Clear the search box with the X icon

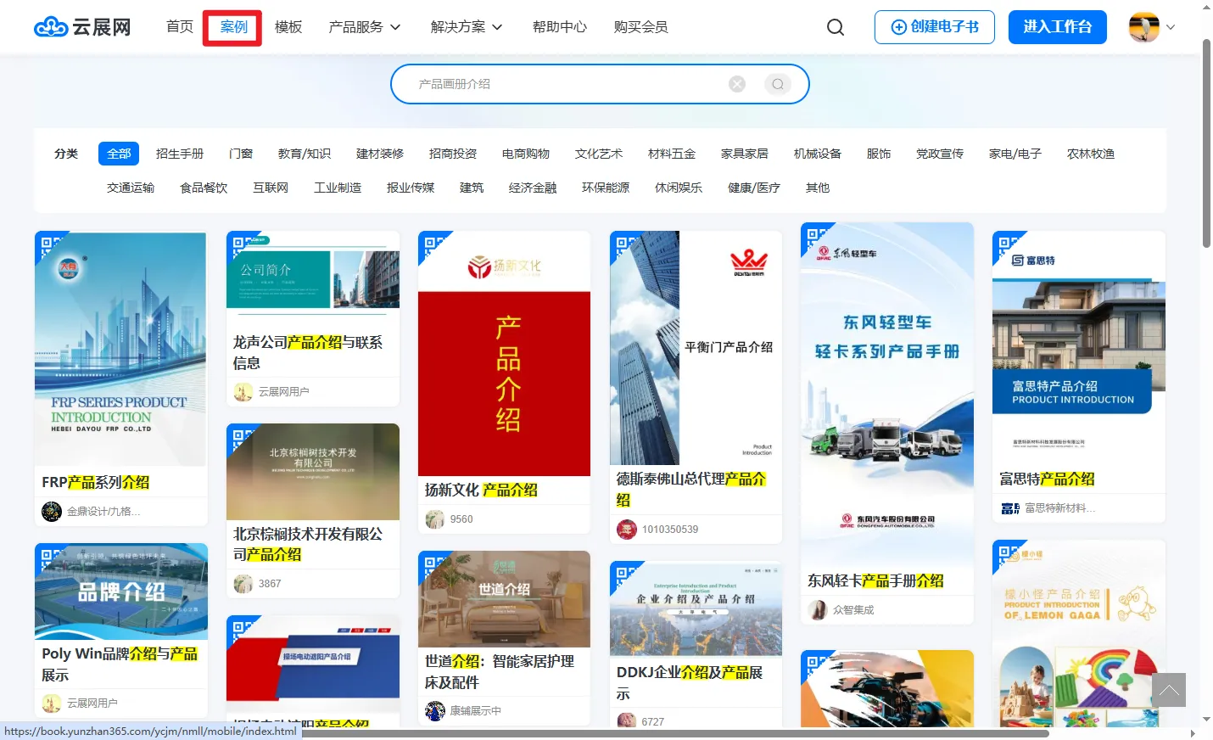pos(737,84)
